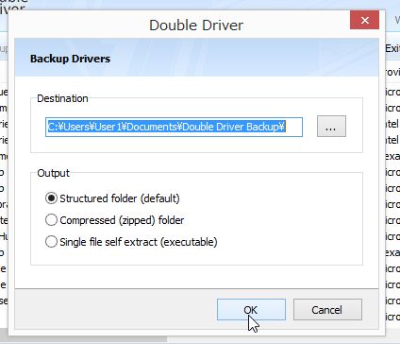Close the Double Driver dialog with X
The image size is (400, 344).
pos(364,20)
